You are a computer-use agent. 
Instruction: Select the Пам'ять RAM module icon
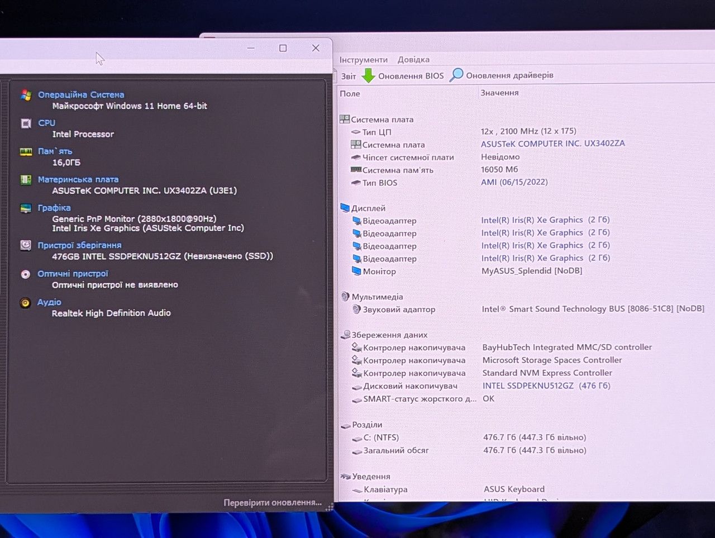coord(26,151)
